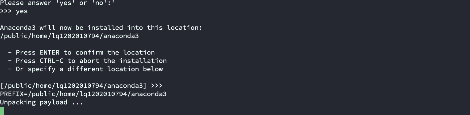Click the word ENTER in the instructions
470x115 pixels.
point(49,52)
